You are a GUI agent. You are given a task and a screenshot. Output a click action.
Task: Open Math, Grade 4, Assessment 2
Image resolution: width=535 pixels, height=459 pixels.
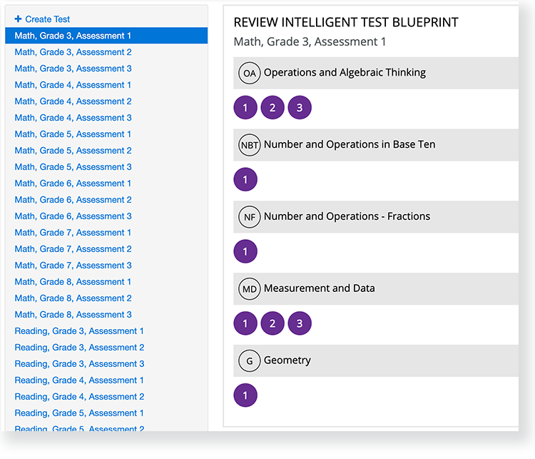[x=73, y=101]
